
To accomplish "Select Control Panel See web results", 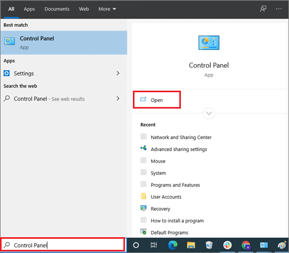I will click(64, 99).
